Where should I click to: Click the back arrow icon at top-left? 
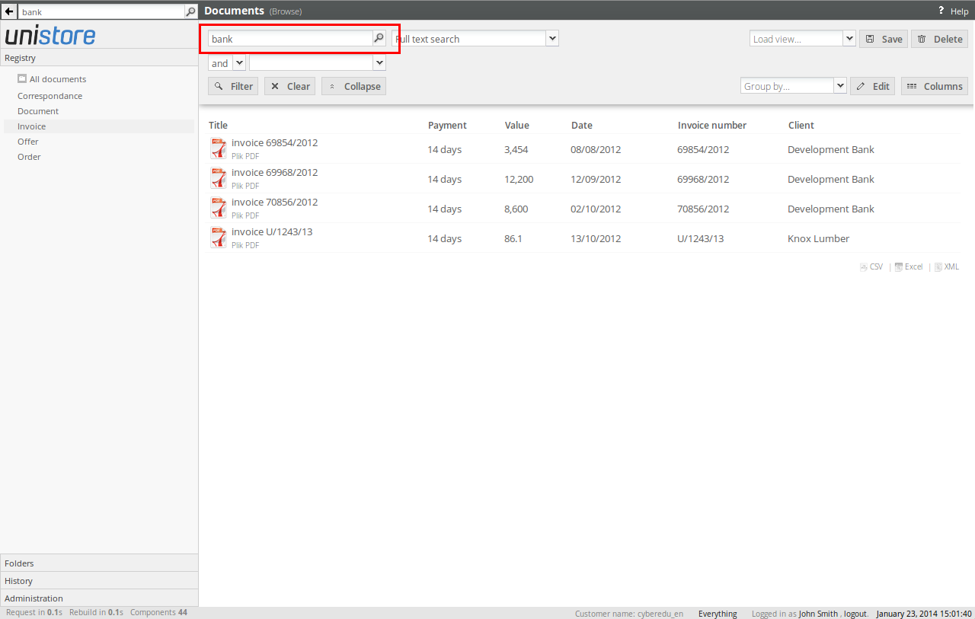click(x=9, y=11)
